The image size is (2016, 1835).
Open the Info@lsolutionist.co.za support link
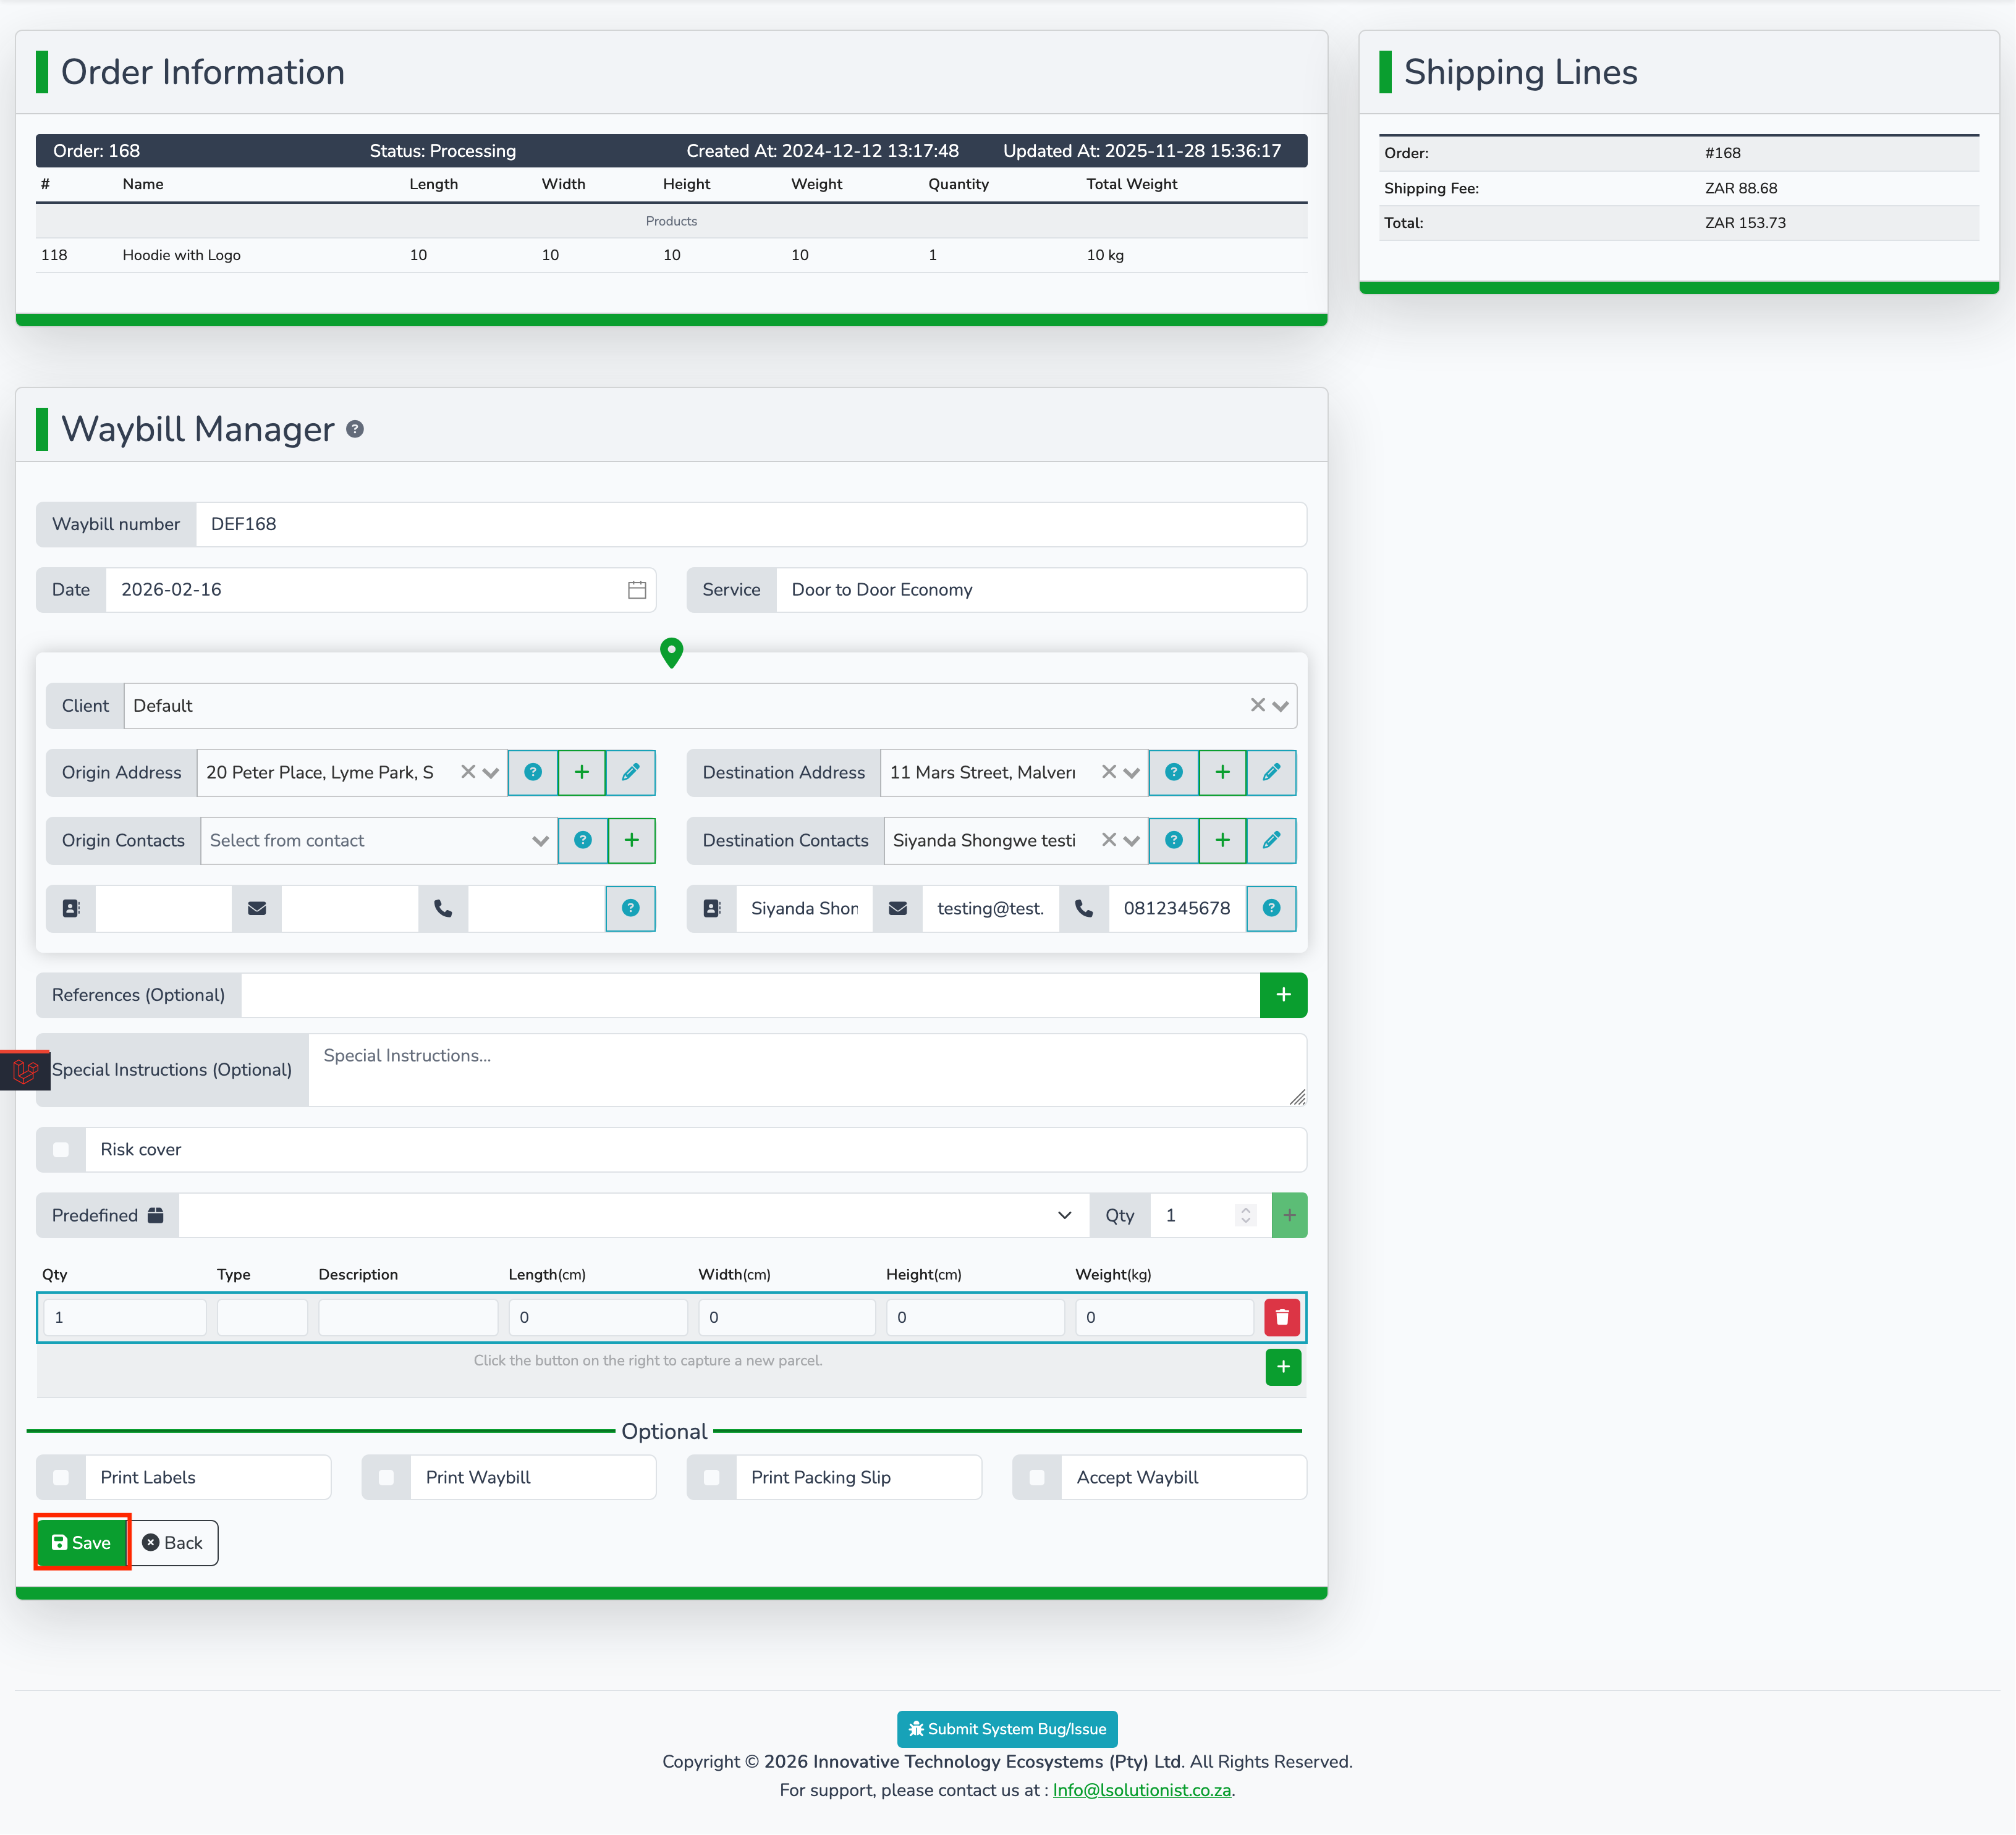coord(1142,1791)
